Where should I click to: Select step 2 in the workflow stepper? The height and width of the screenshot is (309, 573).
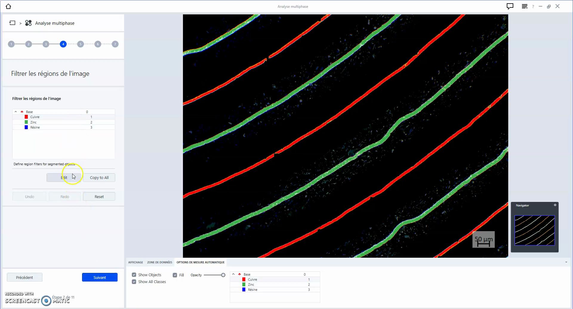coord(29,44)
